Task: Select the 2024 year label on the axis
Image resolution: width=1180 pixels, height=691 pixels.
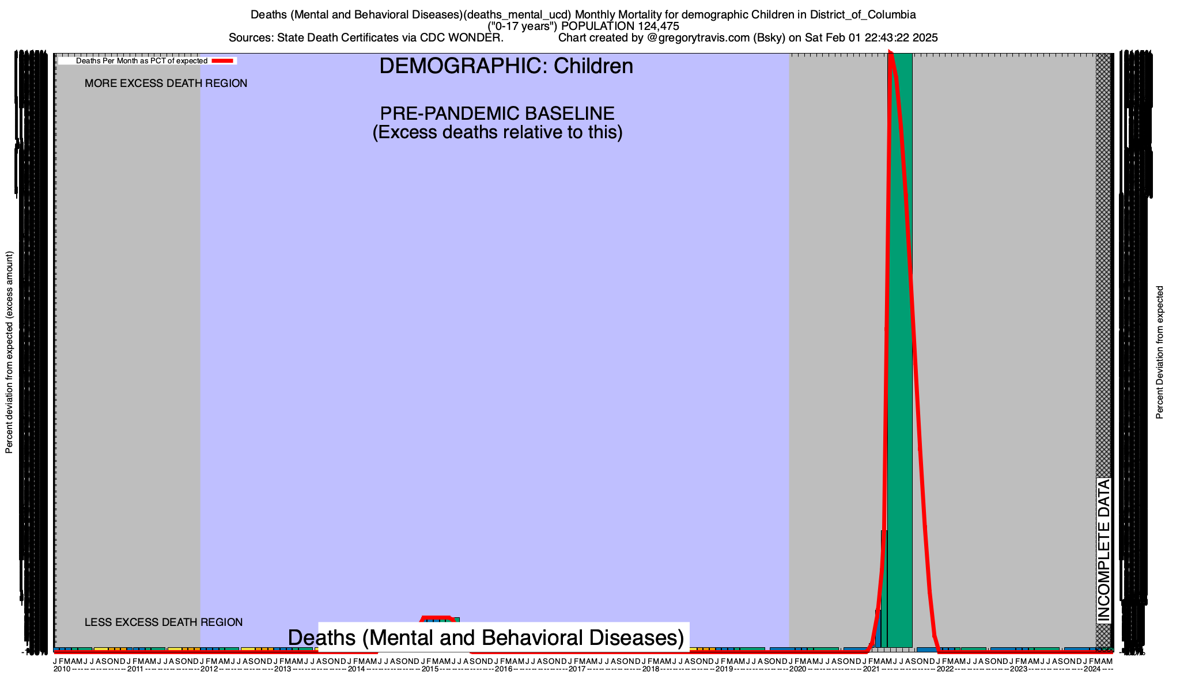Action: pos(1092,669)
